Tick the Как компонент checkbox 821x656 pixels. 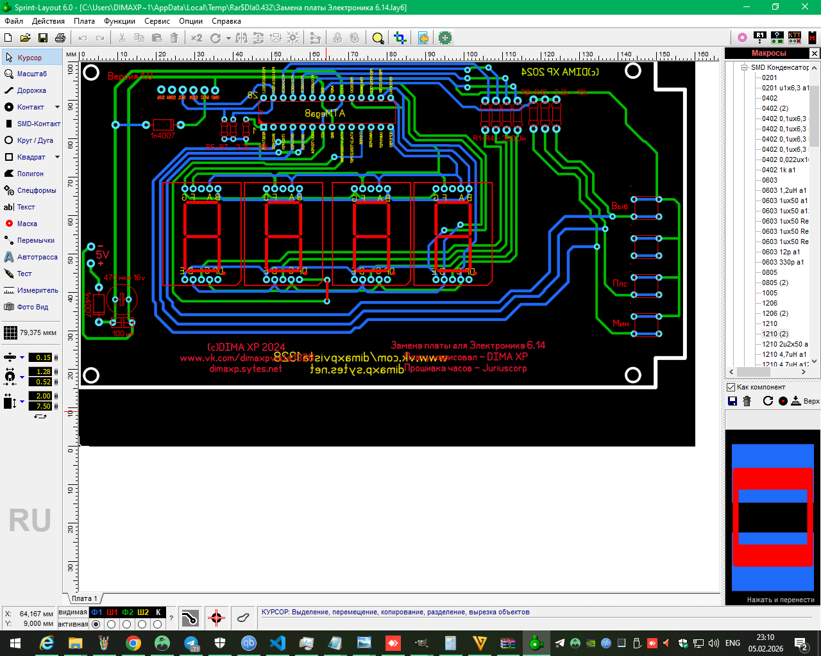731,387
